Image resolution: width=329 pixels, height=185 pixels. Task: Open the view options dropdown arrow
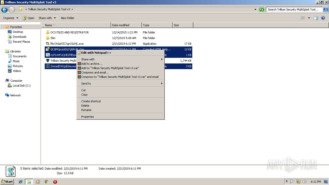click(x=309, y=18)
